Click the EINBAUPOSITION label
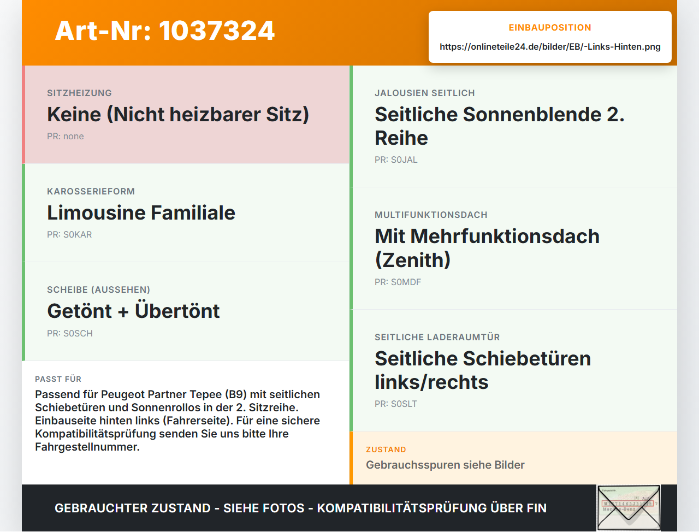The width and height of the screenshot is (699, 532). [x=550, y=27]
